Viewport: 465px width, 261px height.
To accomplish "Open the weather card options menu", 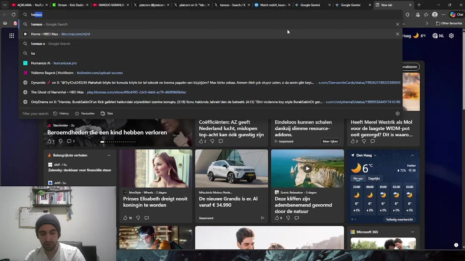I will pyautogui.click(x=412, y=155).
